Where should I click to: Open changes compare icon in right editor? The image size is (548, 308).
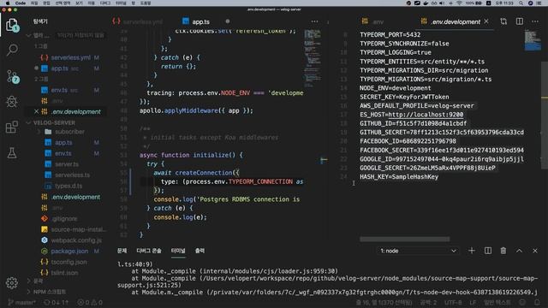pyautogui.click(x=503, y=21)
